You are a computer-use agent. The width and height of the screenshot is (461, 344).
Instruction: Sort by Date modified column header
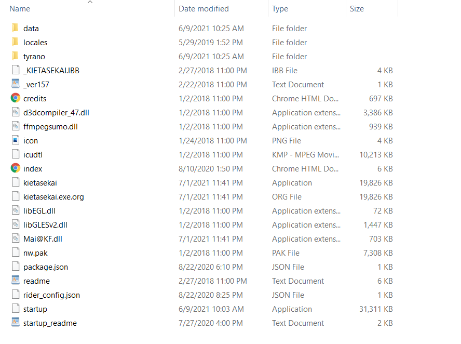point(204,9)
